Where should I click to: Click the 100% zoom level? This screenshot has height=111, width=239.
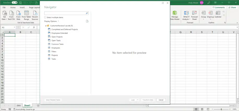(x=234, y=109)
